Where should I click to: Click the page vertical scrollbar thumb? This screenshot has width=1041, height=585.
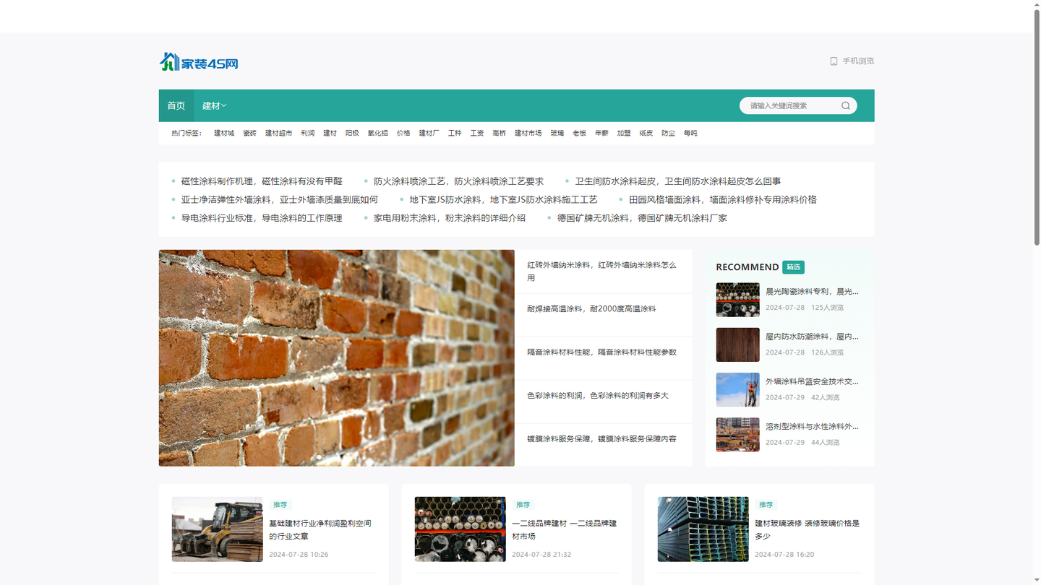(x=1037, y=128)
